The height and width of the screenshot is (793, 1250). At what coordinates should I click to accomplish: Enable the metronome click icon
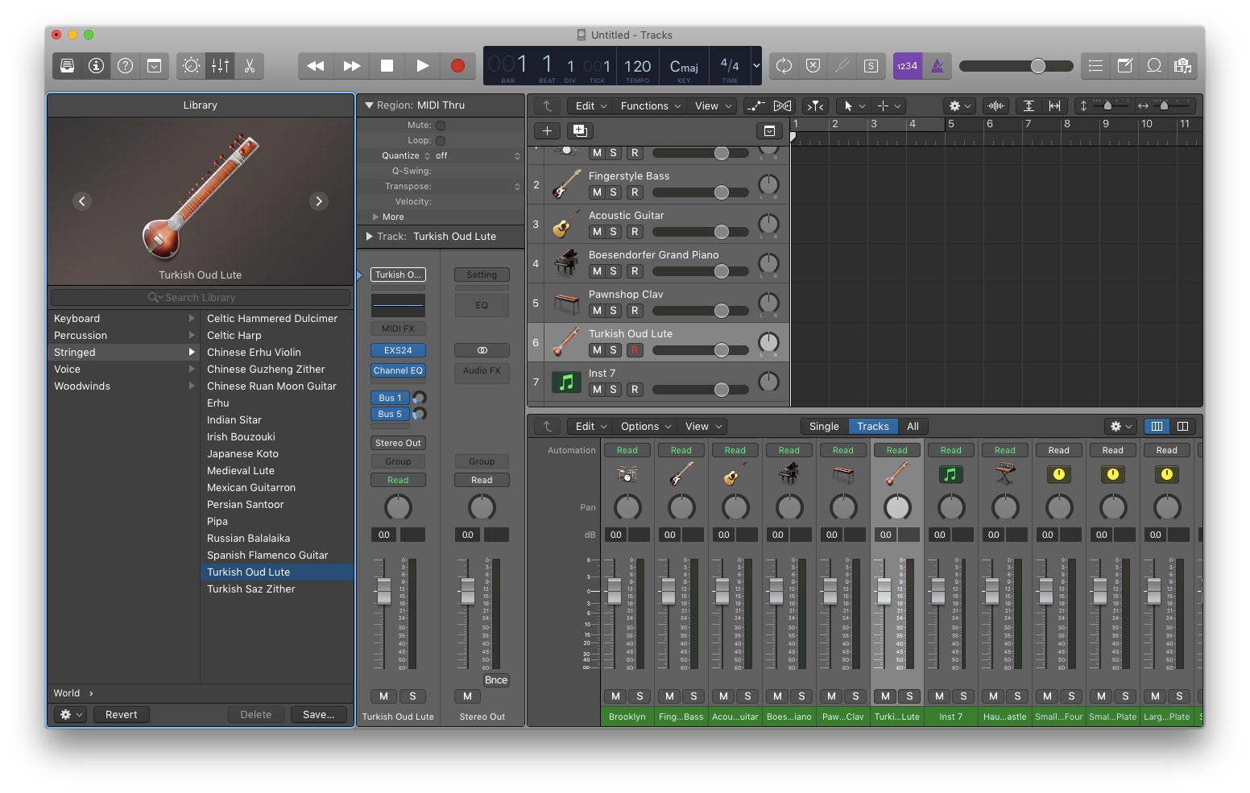tap(937, 66)
